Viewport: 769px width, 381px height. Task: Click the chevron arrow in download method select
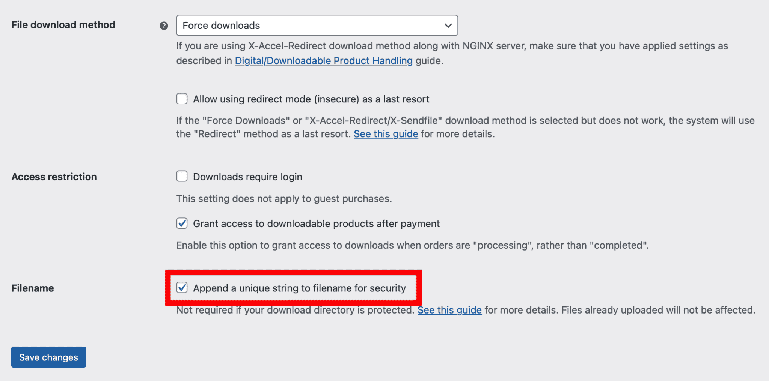[x=448, y=25]
